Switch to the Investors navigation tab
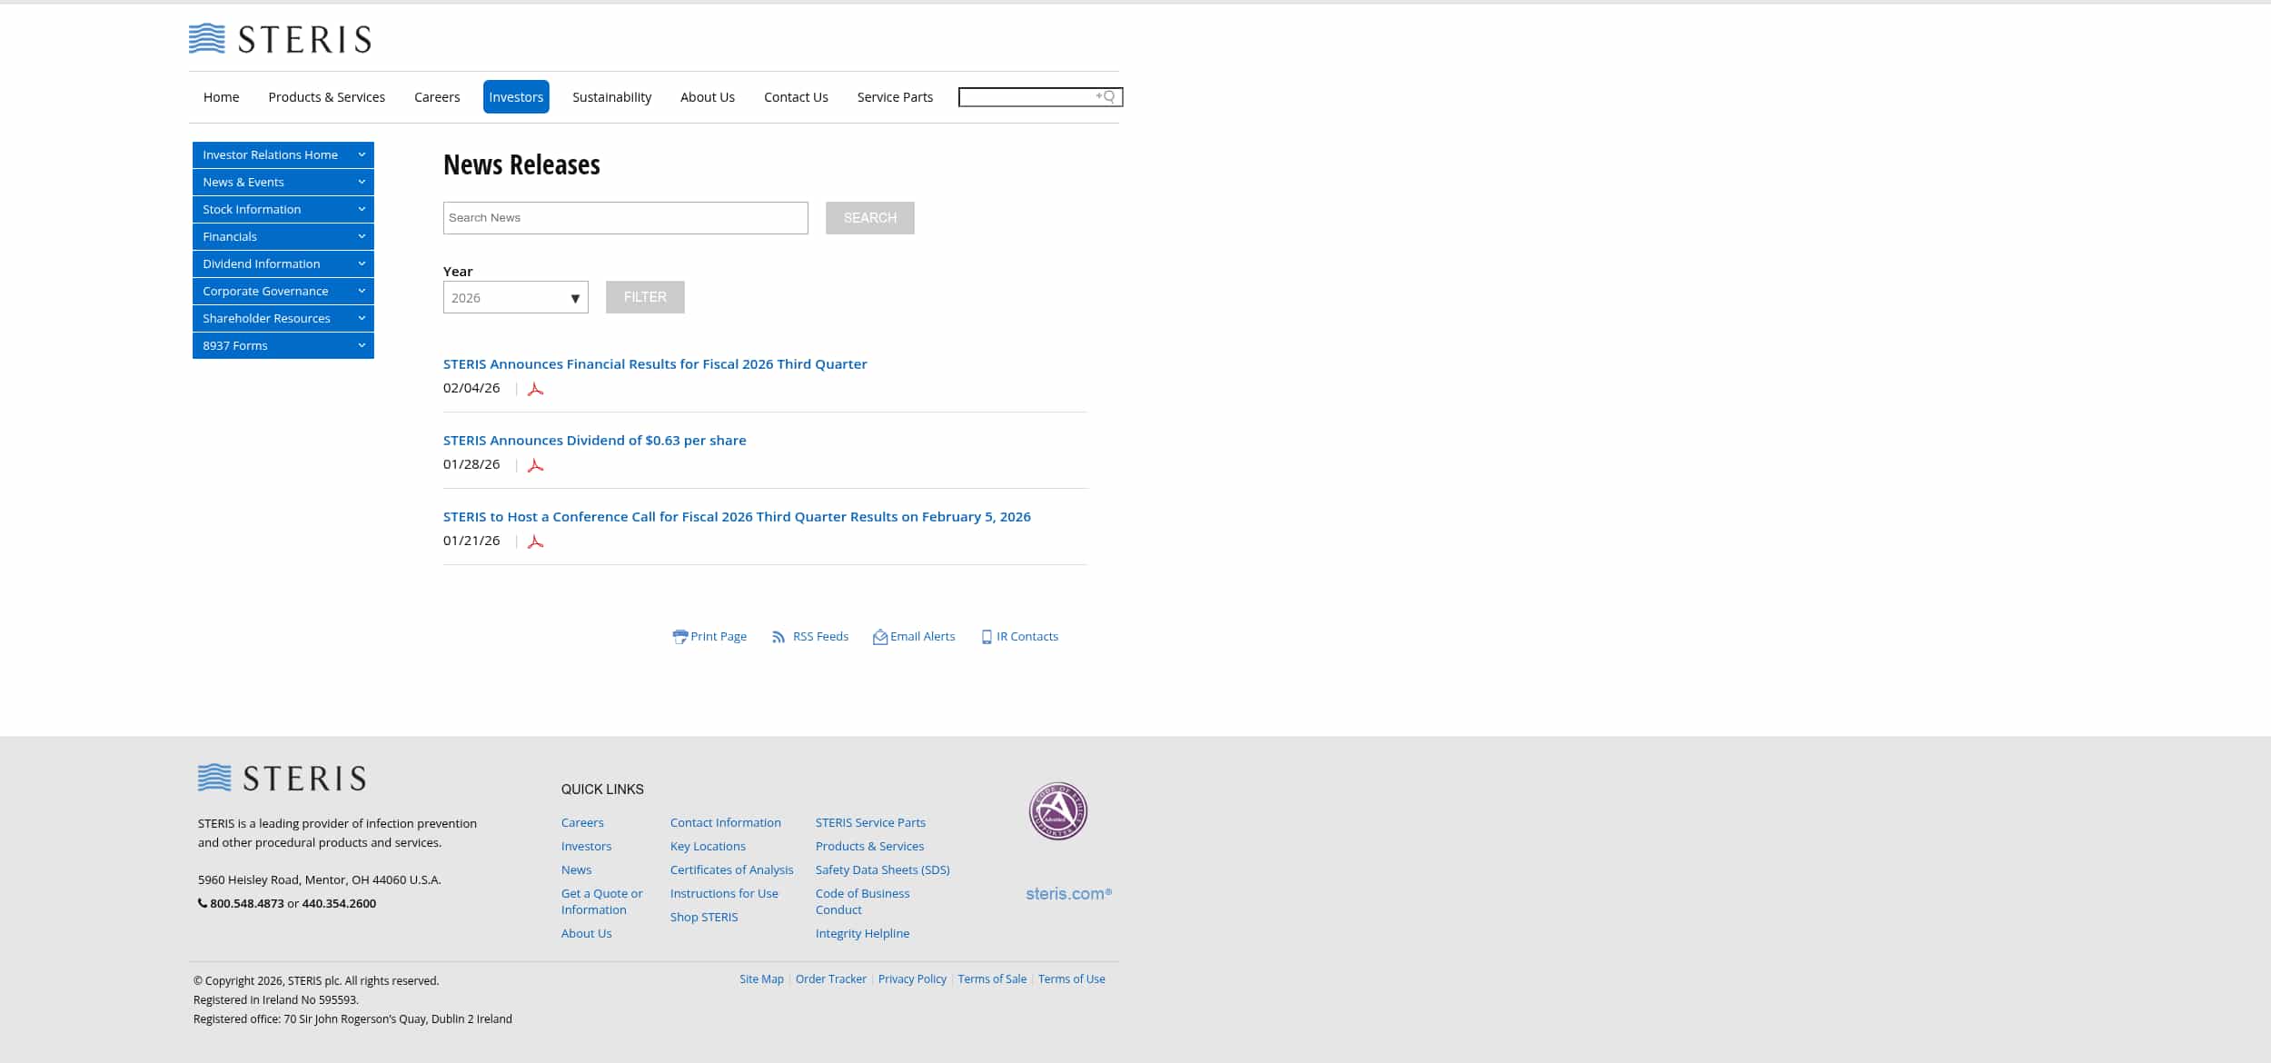 click(x=515, y=96)
